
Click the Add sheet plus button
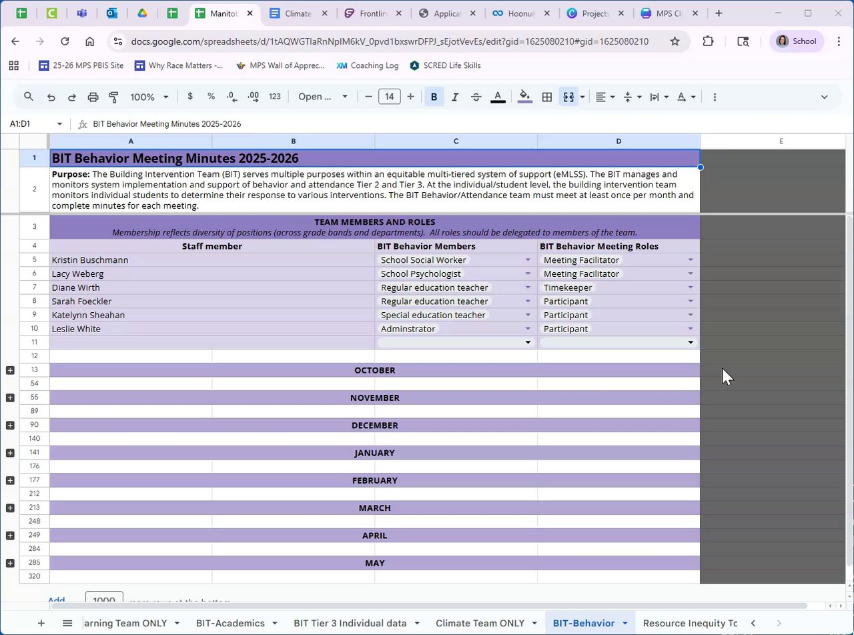[x=41, y=623]
